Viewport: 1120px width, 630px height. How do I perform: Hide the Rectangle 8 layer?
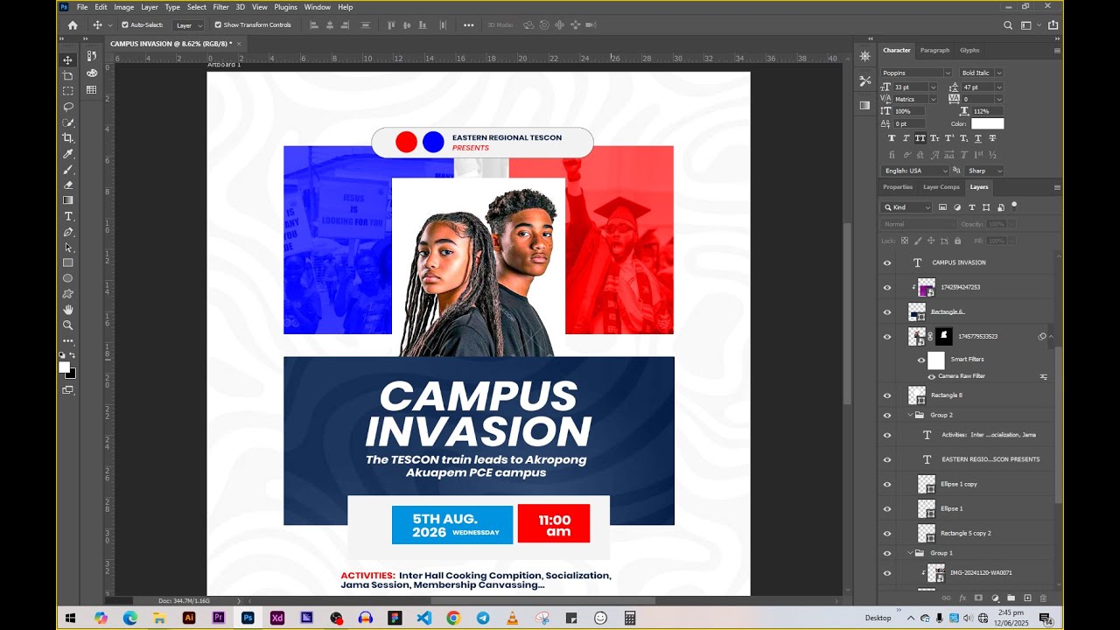click(887, 395)
